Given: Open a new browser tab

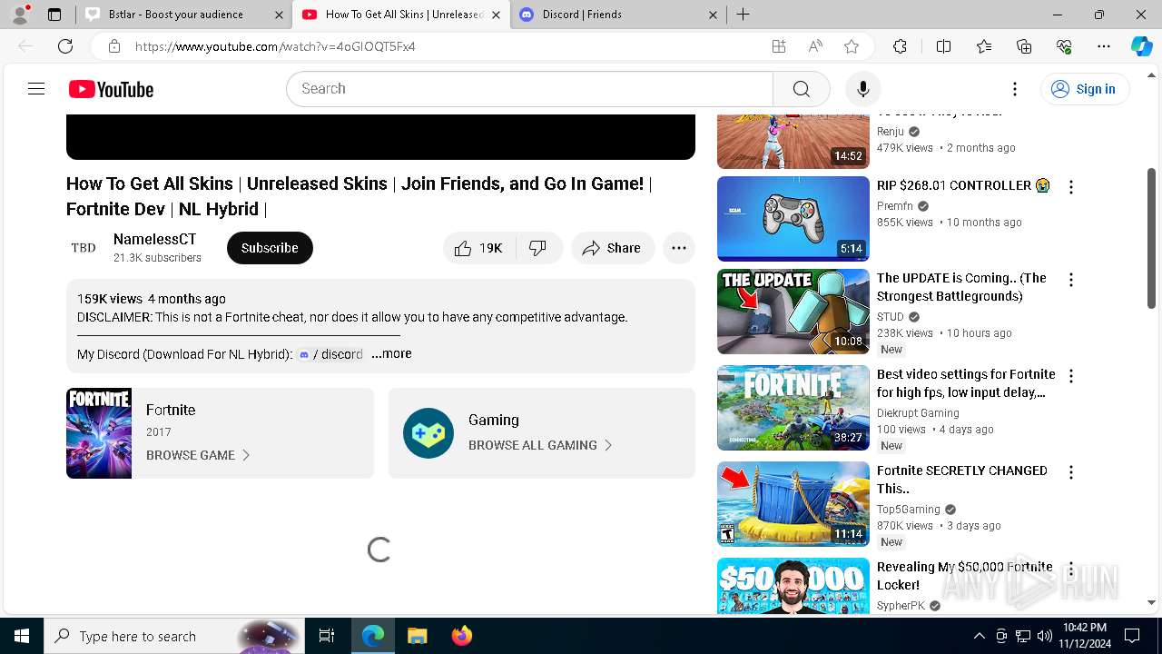Looking at the screenshot, I should [x=743, y=15].
